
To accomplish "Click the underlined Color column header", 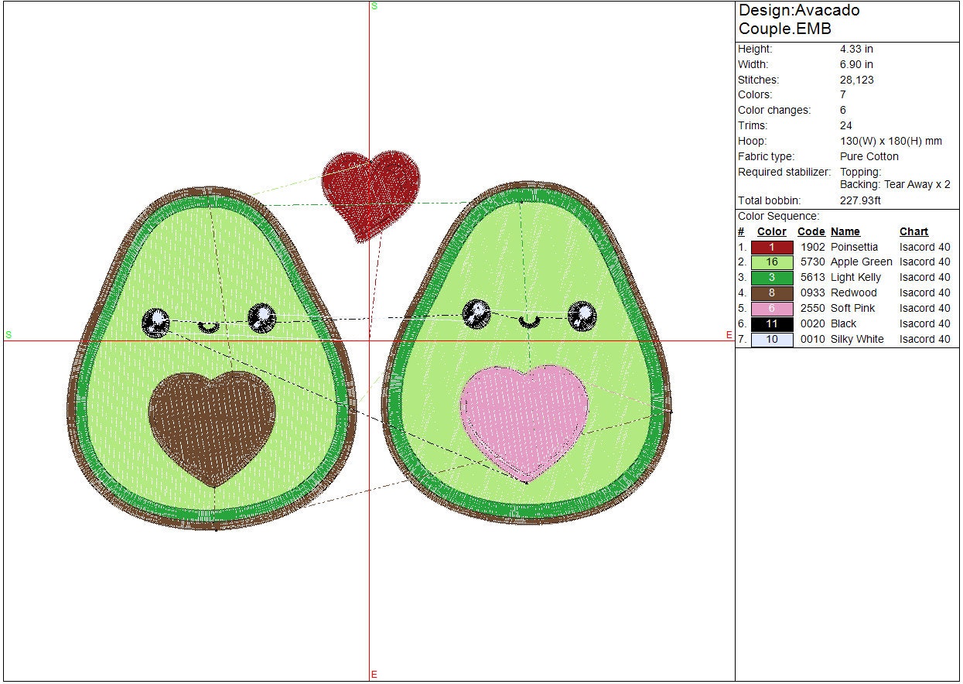I will [x=771, y=231].
